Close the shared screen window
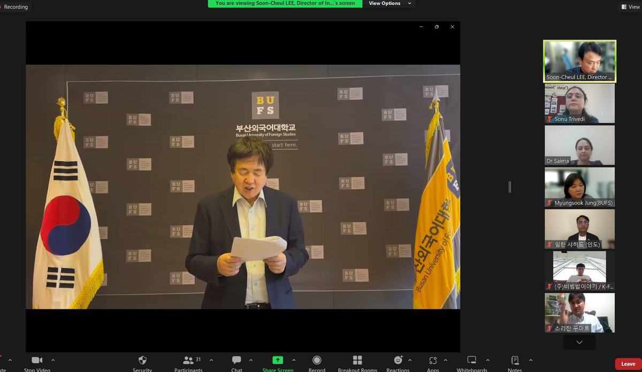The height and width of the screenshot is (372, 642). coord(452,27)
